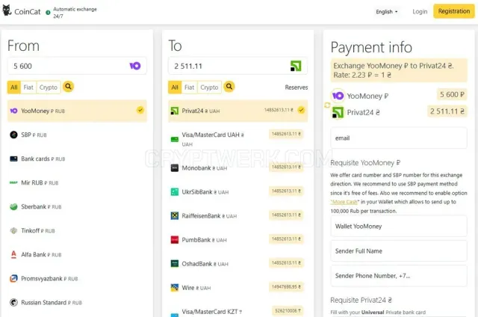Open search icon in To panel
The width and height of the screenshot is (478, 317).
pos(229,87)
